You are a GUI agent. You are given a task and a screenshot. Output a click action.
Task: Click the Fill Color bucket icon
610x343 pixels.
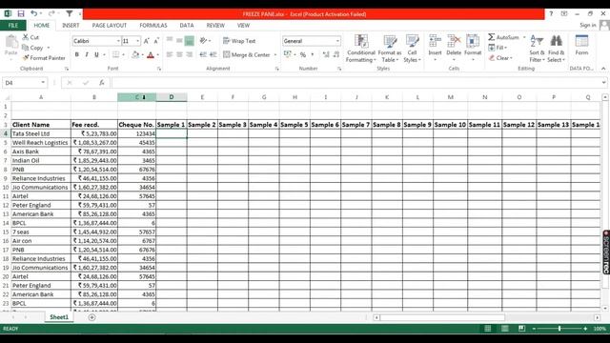pos(135,55)
